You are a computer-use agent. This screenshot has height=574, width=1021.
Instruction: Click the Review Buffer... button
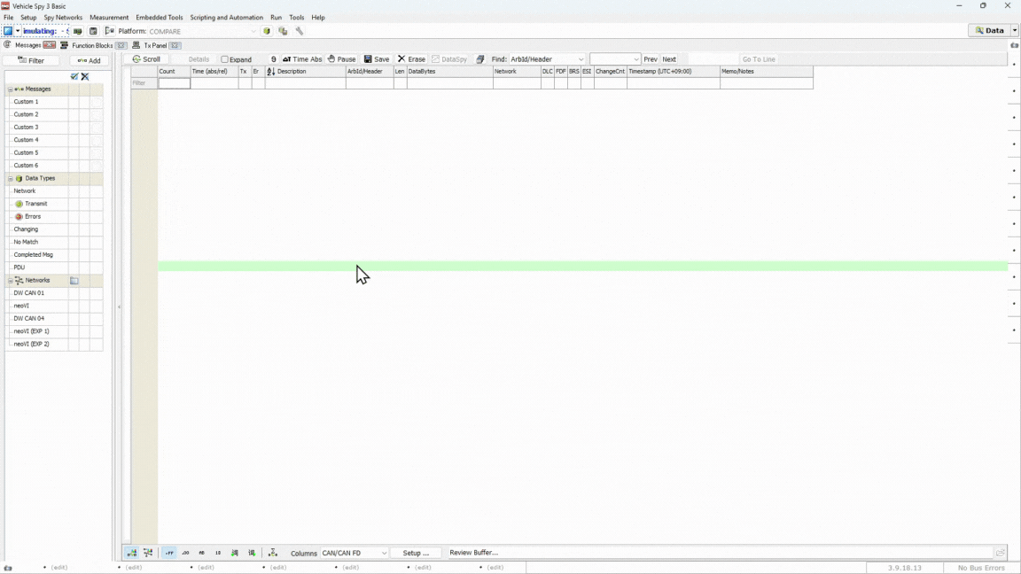click(x=473, y=553)
